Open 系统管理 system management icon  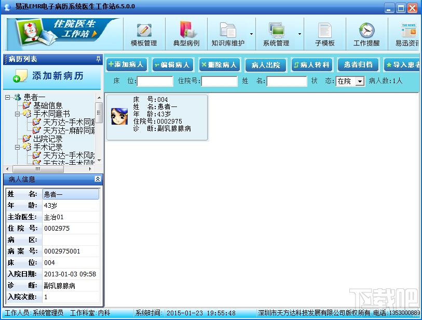click(276, 30)
